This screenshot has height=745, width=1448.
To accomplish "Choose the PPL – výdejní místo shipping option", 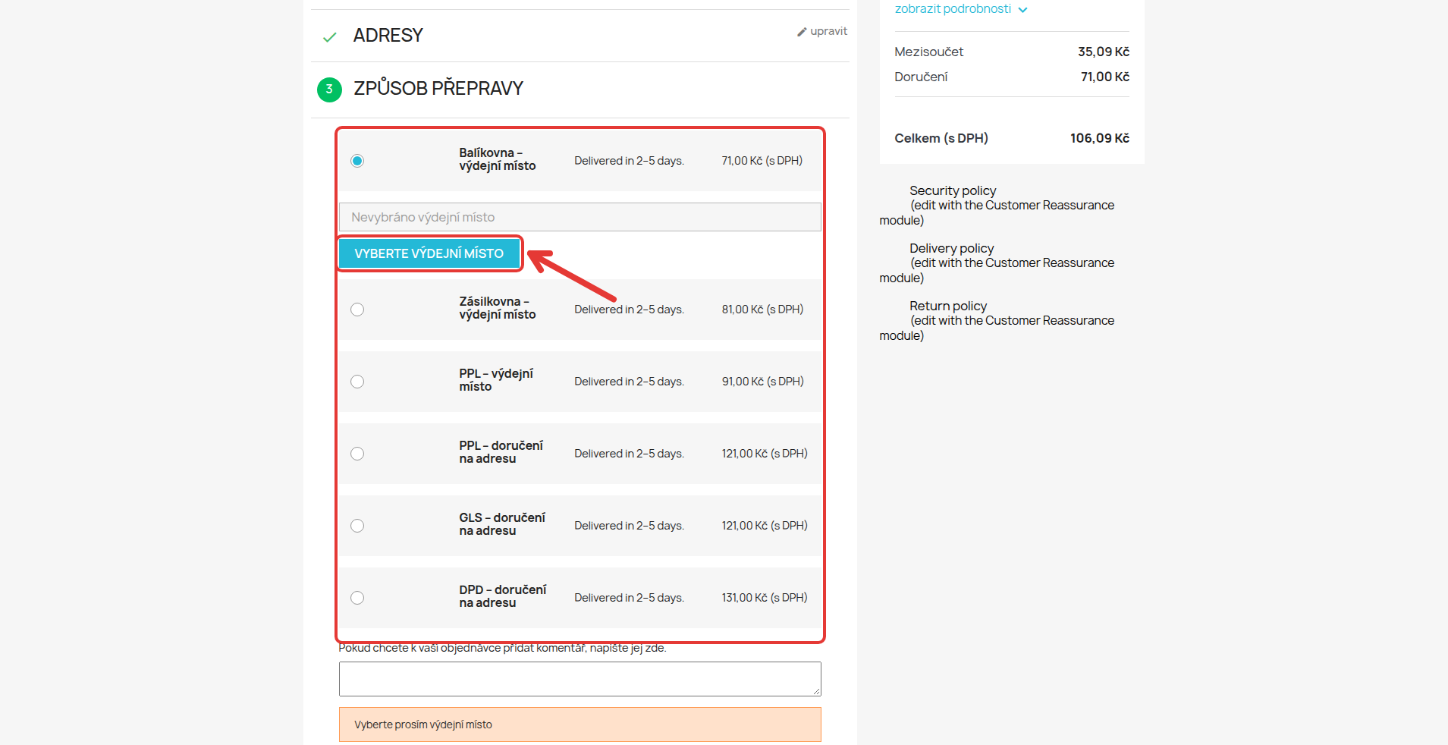I will point(357,382).
